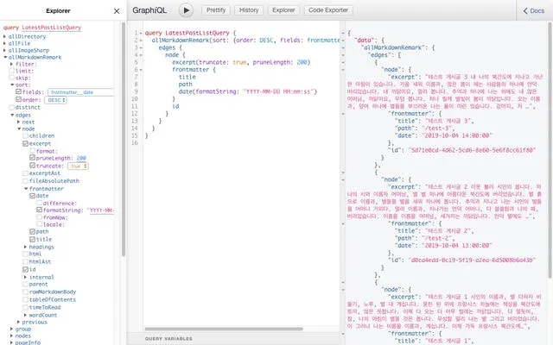Toggle the Explorer toolbar button
Image resolution: width=553 pixels, height=345 pixels.
pos(283,10)
